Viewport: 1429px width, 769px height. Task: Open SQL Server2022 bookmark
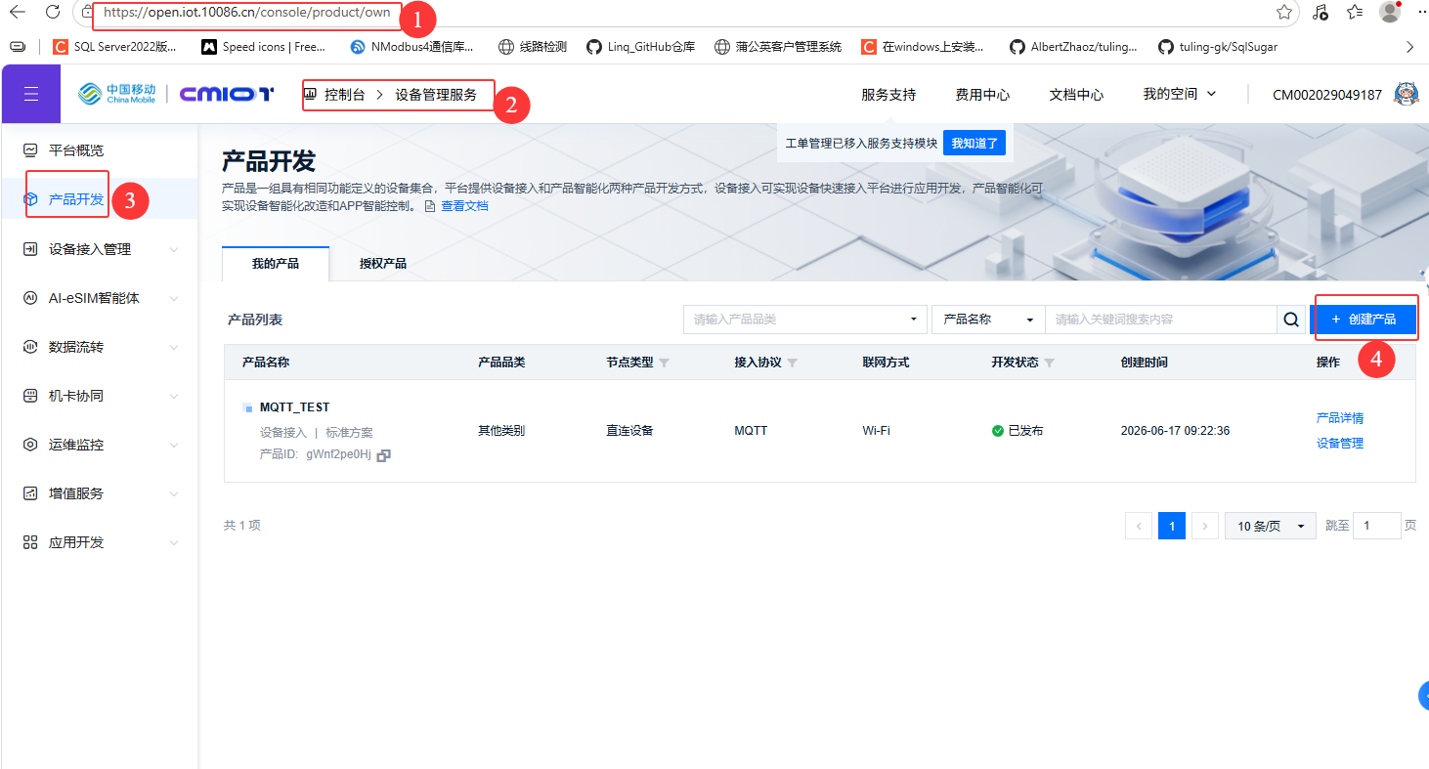pyautogui.click(x=115, y=46)
